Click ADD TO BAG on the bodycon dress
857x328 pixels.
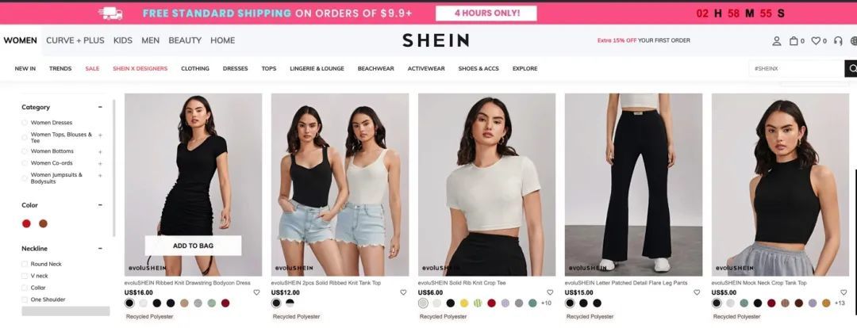tap(193, 246)
